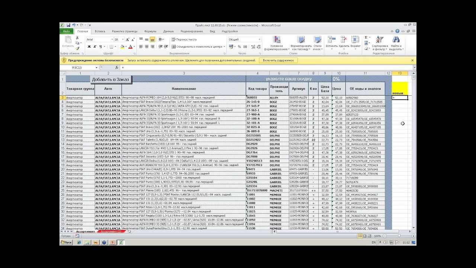Open Объединить и поместить в центре dropdown arrow

point(224,47)
